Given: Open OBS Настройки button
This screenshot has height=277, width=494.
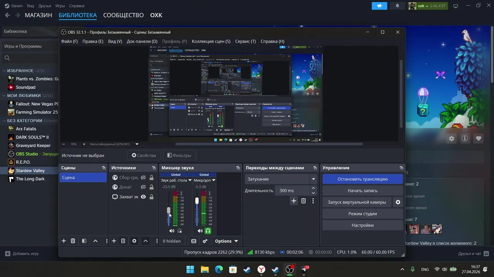Looking at the screenshot, I should [x=363, y=225].
